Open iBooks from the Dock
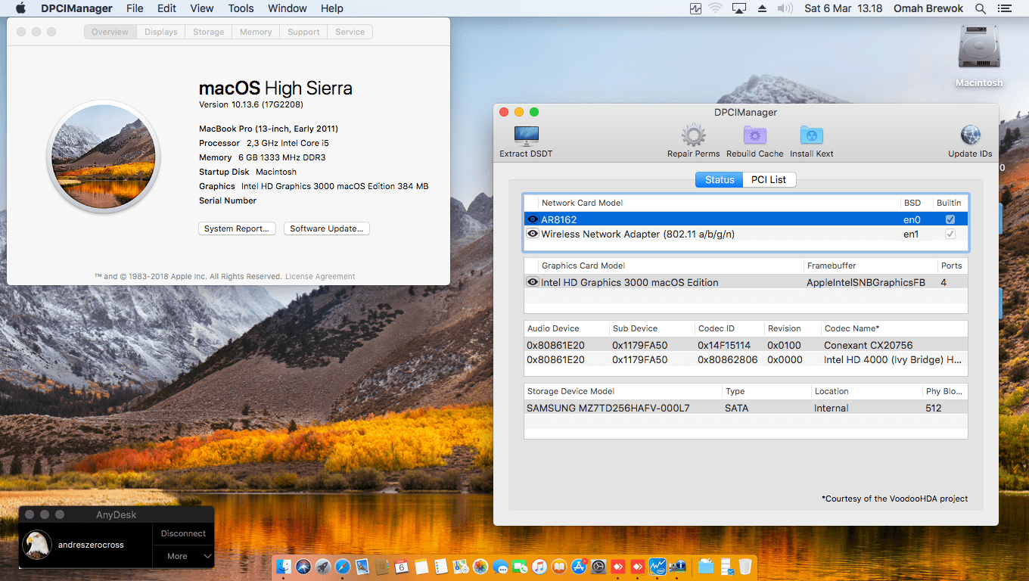Viewport: 1029px width, 581px height. 558,567
